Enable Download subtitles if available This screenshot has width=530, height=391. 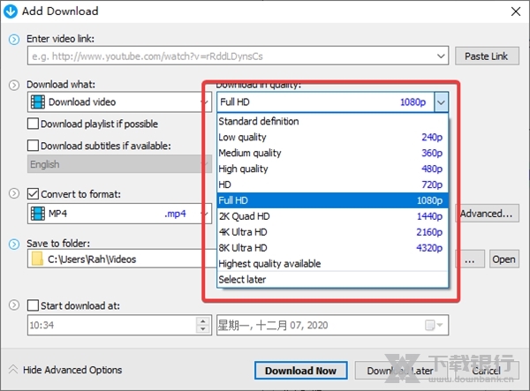[x=33, y=146]
